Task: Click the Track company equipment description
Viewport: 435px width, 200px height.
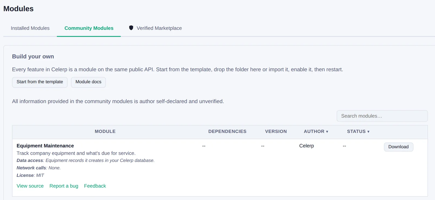Action: click(x=76, y=153)
